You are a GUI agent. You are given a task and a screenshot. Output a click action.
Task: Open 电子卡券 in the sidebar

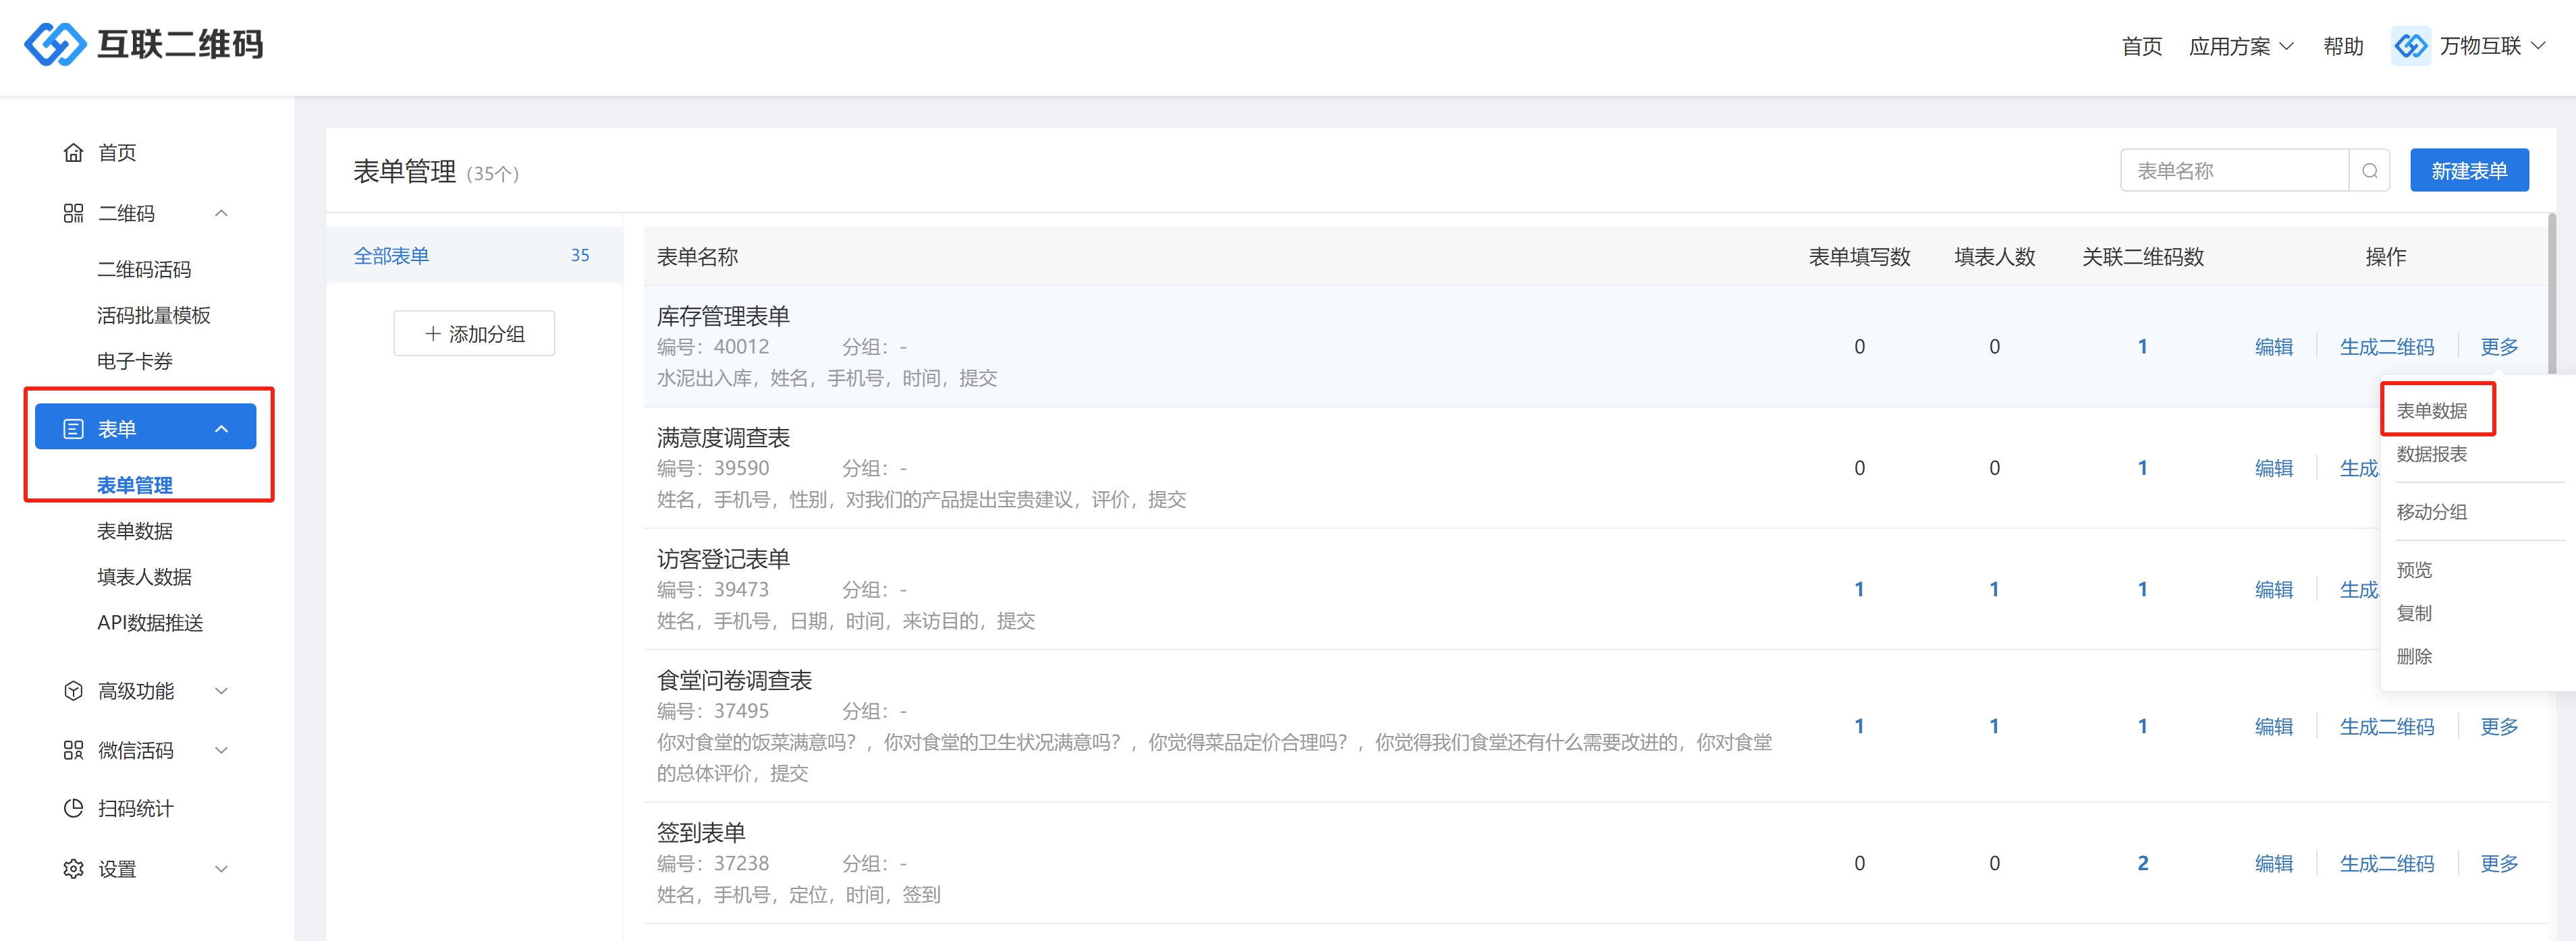click(x=134, y=361)
